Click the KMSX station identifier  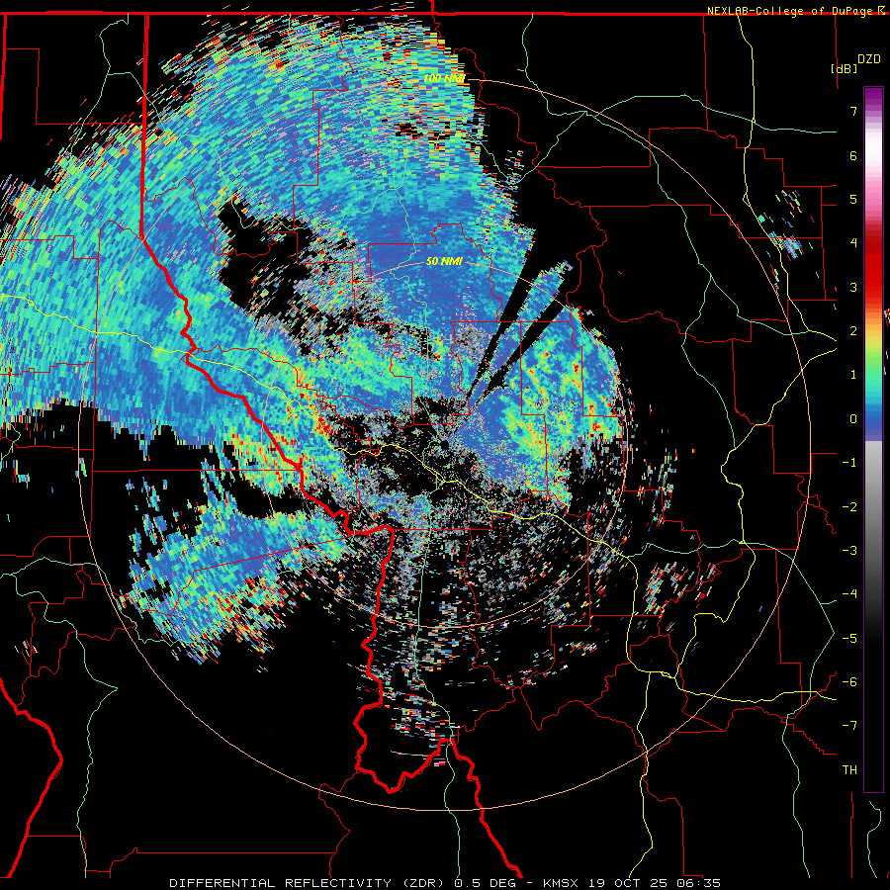point(562,883)
